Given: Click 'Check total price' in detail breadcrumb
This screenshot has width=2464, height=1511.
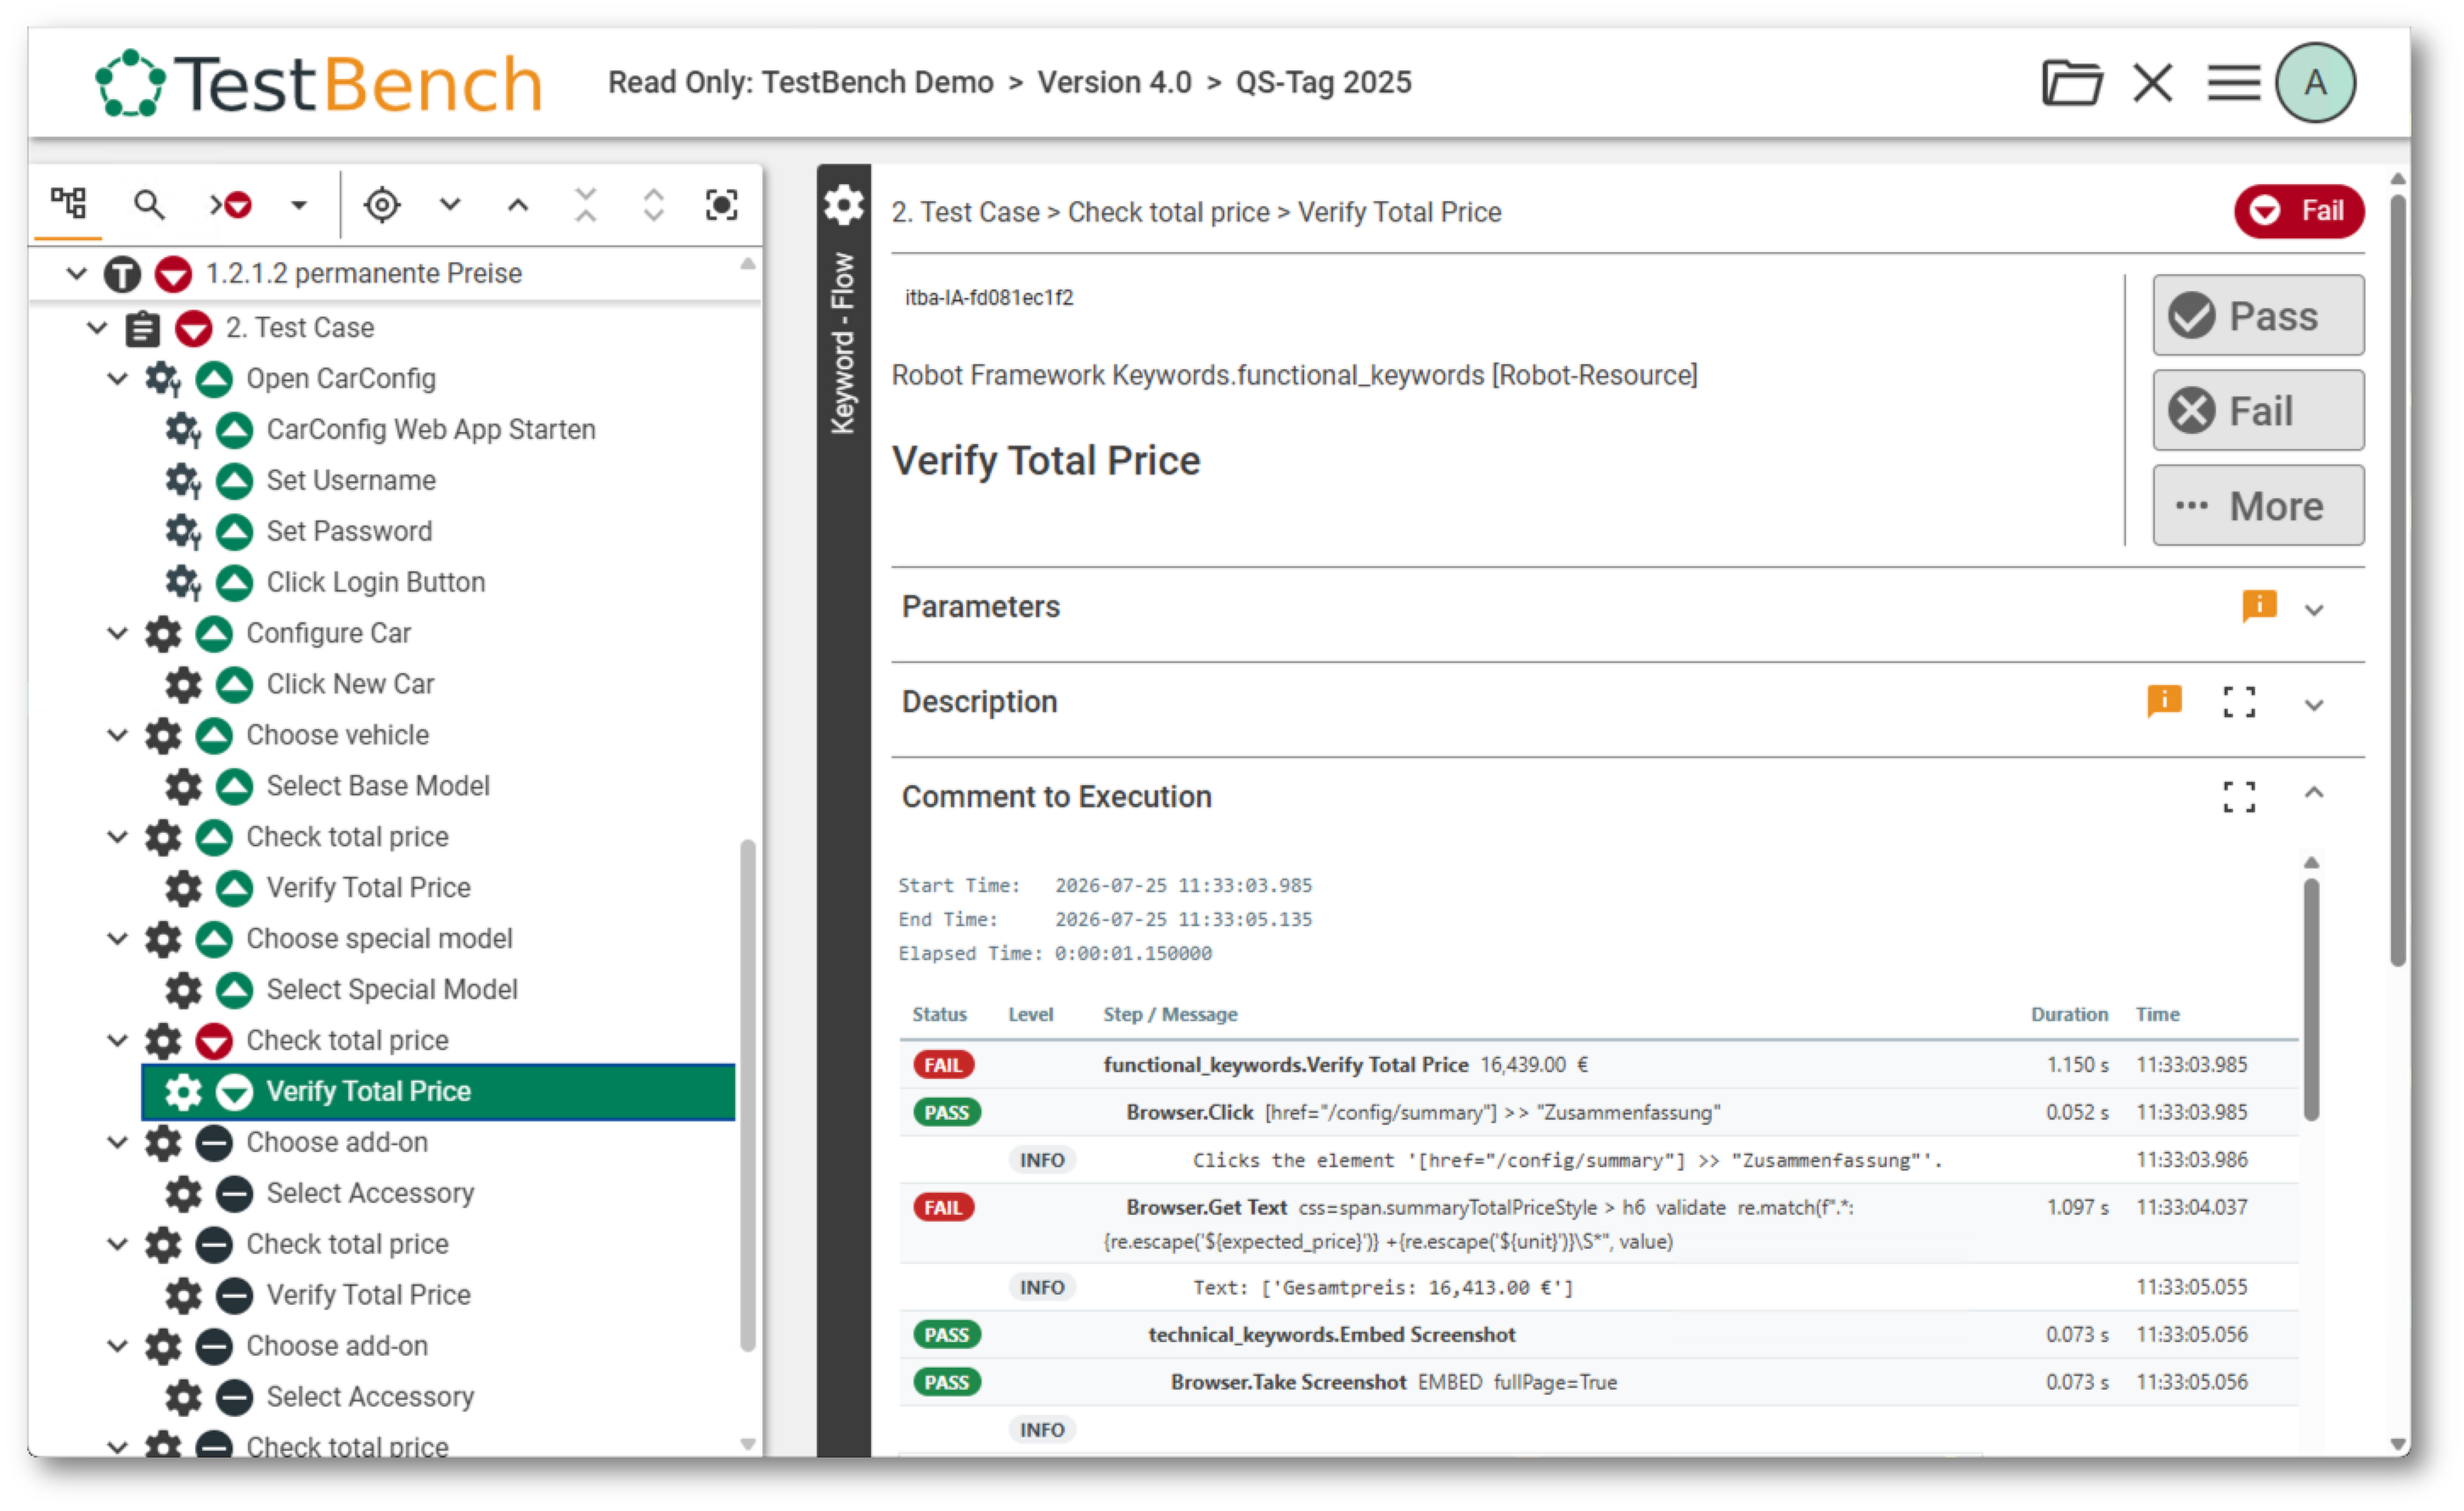Looking at the screenshot, I should [x=1168, y=212].
